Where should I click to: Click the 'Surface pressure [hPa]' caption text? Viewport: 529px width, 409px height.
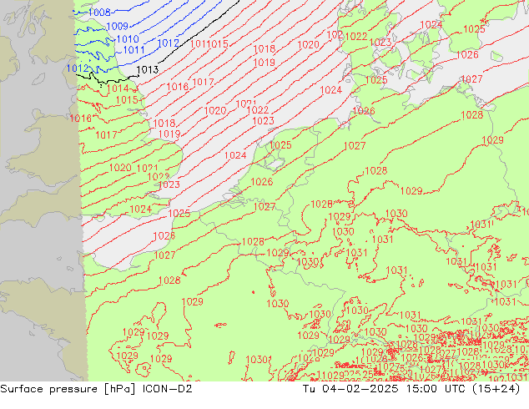pyautogui.click(x=68, y=389)
